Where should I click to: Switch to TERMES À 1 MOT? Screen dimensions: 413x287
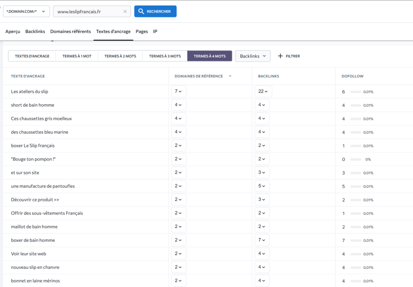pyautogui.click(x=77, y=56)
